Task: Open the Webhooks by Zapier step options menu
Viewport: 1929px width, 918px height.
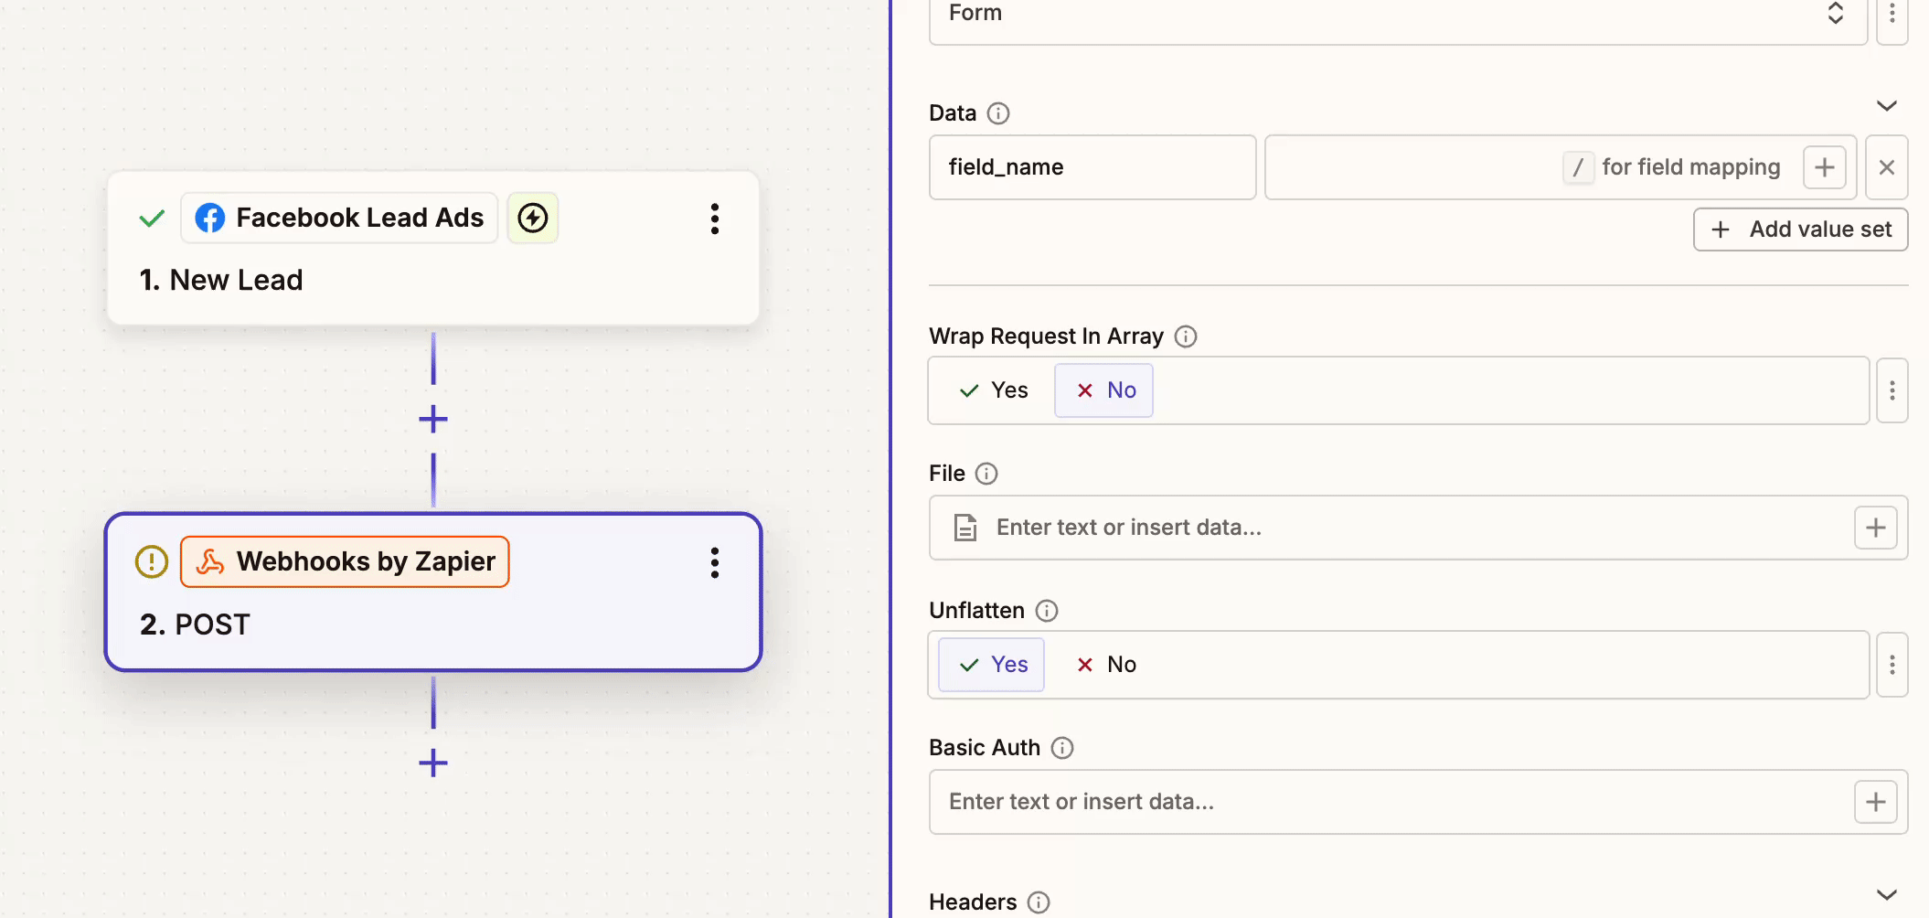Action: point(715,562)
